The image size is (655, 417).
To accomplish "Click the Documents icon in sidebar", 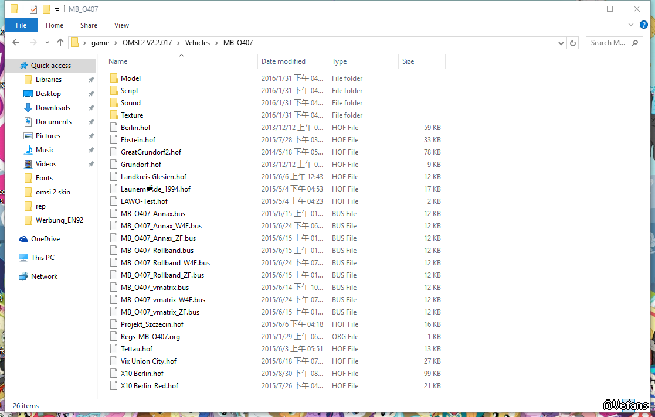I will [28, 122].
